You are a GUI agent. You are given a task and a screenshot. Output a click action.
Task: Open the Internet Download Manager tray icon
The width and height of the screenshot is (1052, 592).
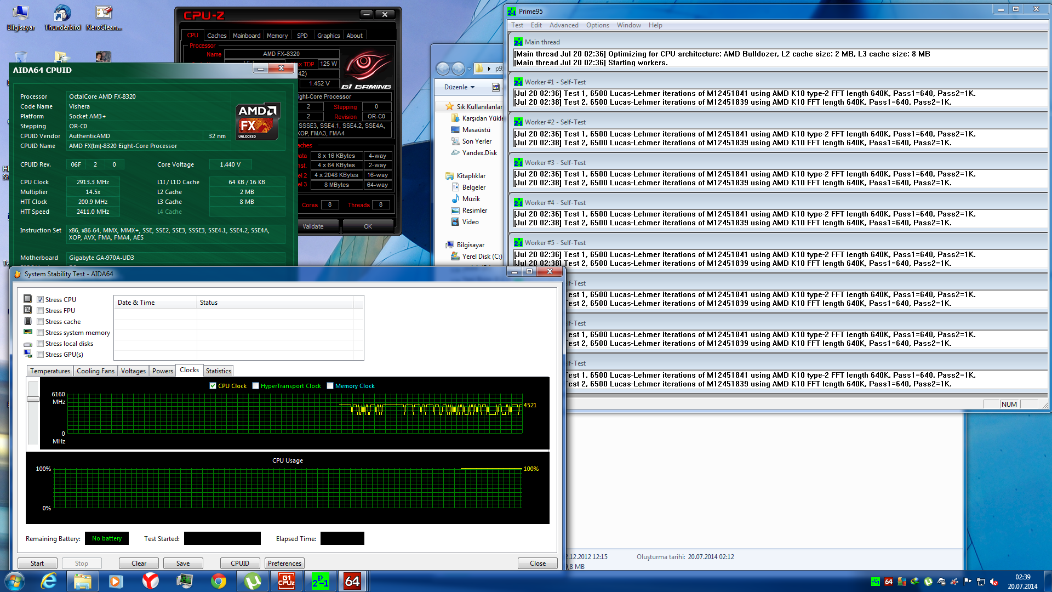point(915,582)
